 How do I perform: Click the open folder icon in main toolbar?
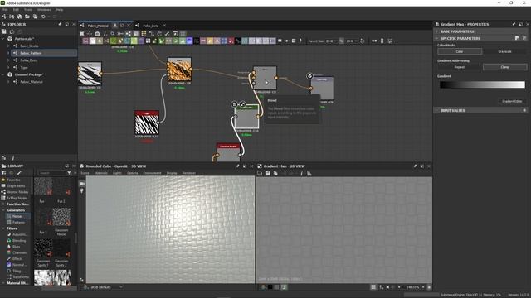coord(27,17)
